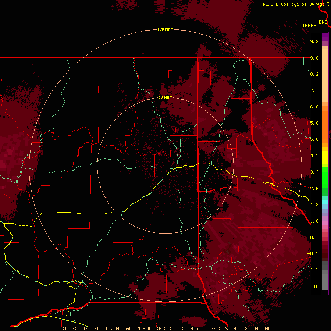Click the [PHAS] legend unit label

tap(311, 25)
